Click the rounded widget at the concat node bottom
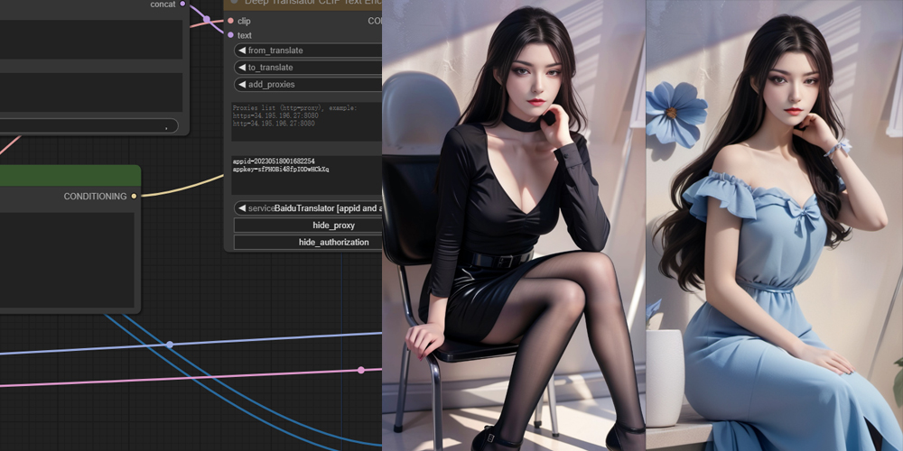Image resolution: width=903 pixels, height=451 pixels. point(88,126)
